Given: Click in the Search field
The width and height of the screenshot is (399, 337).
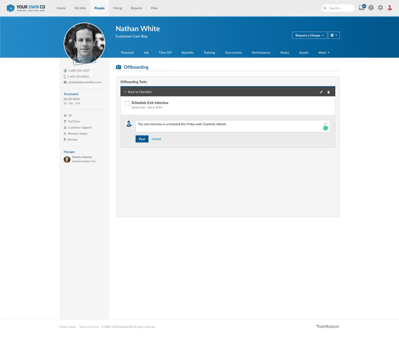Looking at the screenshot, I should coord(338,8).
